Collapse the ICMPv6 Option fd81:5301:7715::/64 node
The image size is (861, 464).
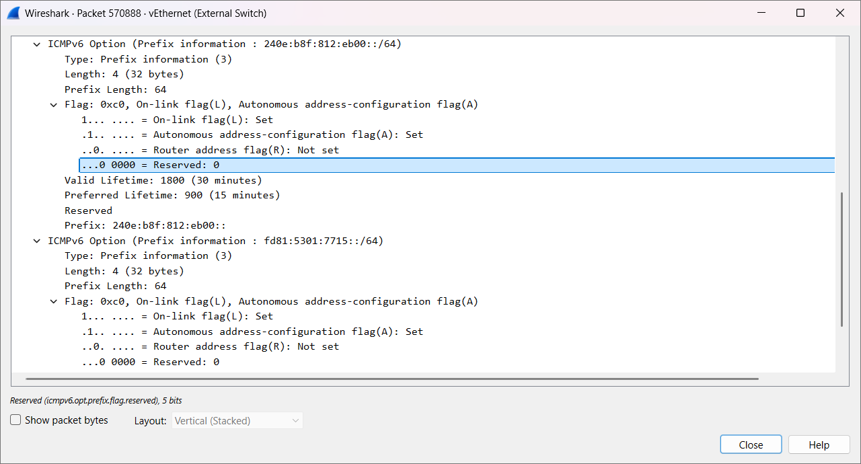pyautogui.click(x=36, y=240)
